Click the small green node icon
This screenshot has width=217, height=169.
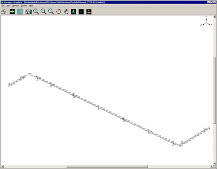click(81, 12)
